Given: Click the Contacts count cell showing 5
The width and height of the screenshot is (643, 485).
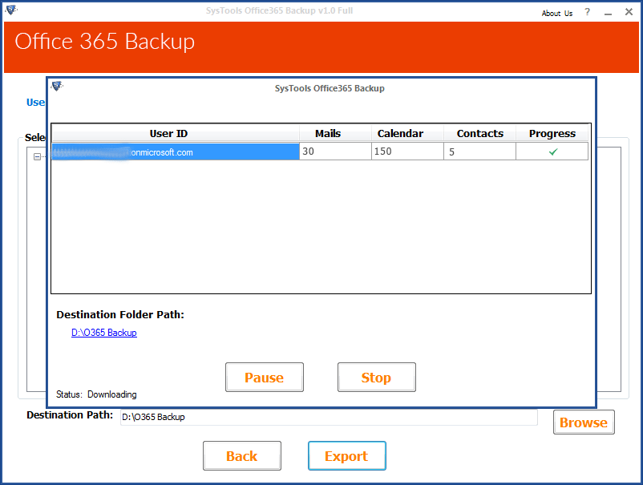Looking at the screenshot, I should click(x=479, y=152).
